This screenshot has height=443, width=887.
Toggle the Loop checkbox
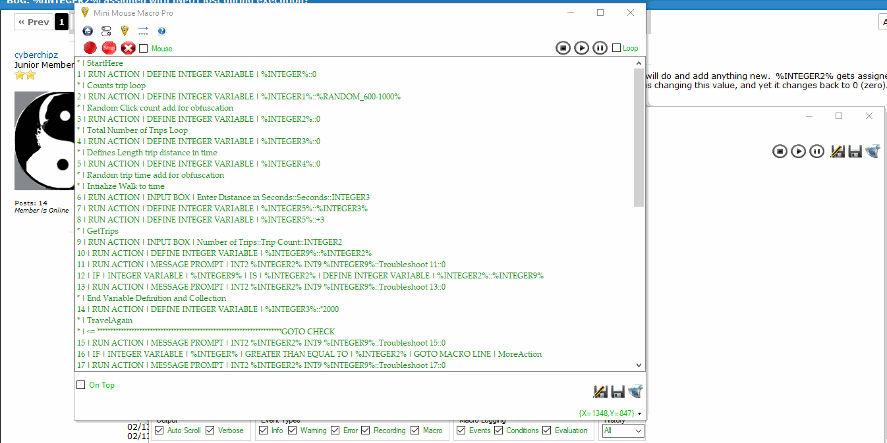pyautogui.click(x=617, y=47)
